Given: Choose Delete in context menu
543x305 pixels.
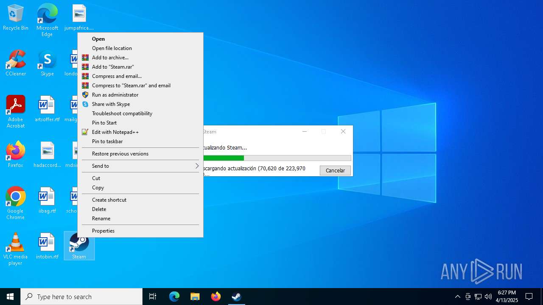Looking at the screenshot, I should pyautogui.click(x=140, y=209).
